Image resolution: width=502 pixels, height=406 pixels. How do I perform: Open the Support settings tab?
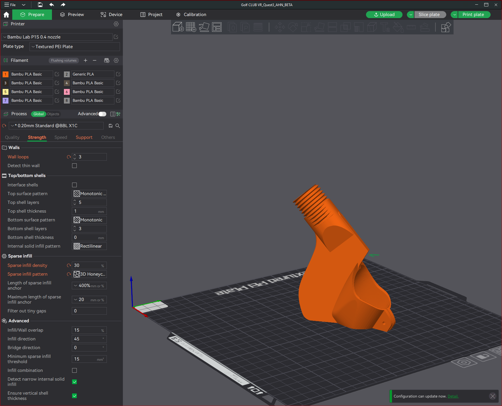84,137
